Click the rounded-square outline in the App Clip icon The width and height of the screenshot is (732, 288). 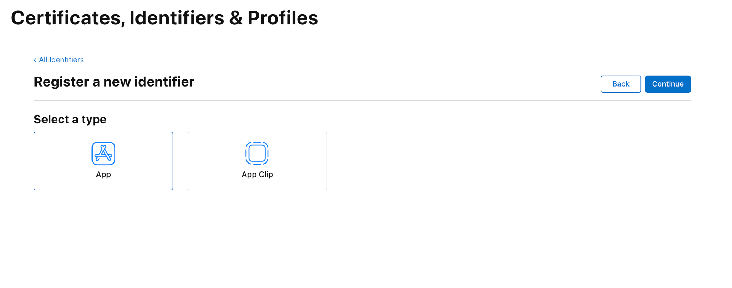tap(257, 153)
